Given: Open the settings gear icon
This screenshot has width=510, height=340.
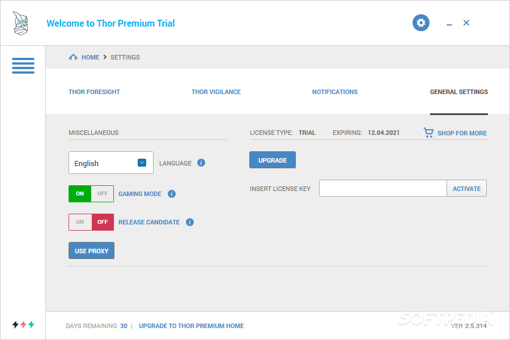Looking at the screenshot, I should point(421,23).
